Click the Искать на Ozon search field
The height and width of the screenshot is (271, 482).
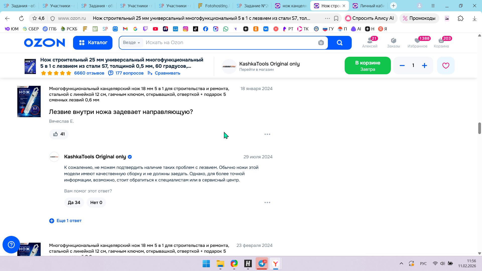click(x=226, y=43)
